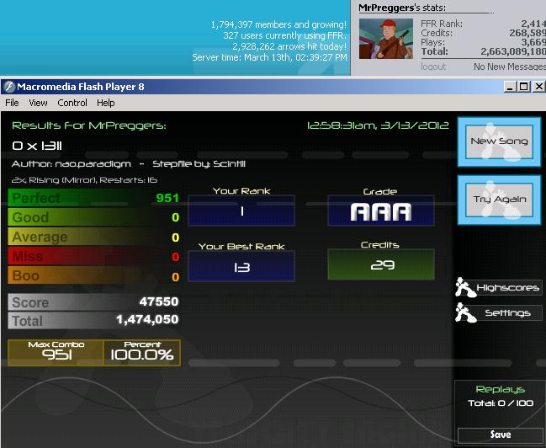Save the replay
546x448 pixels.
coord(501,435)
